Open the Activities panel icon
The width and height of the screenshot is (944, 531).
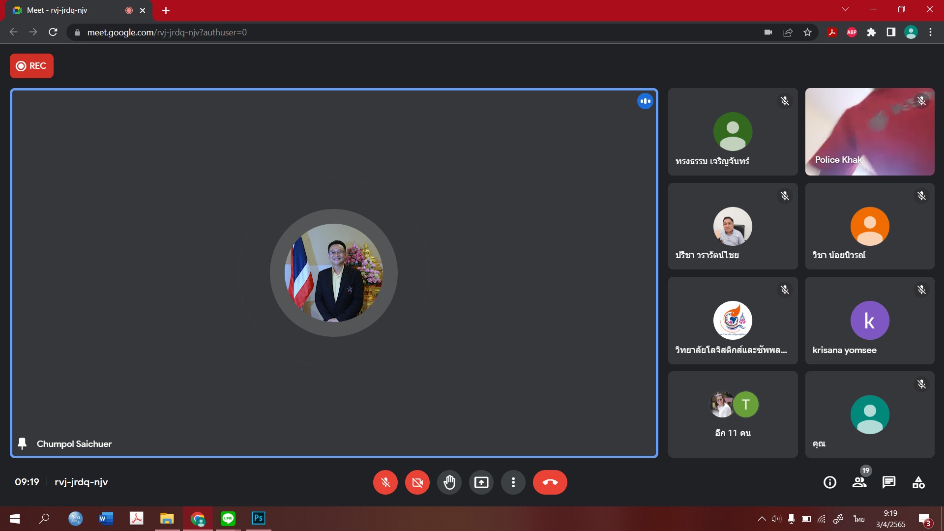click(918, 482)
